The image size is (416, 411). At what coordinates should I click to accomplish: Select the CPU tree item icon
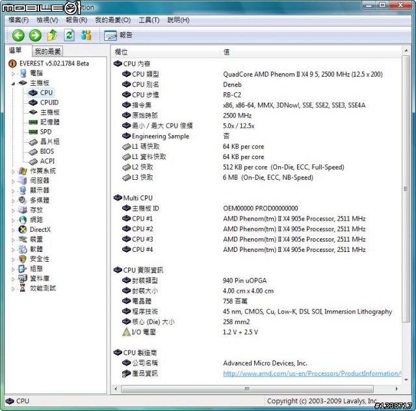point(33,93)
